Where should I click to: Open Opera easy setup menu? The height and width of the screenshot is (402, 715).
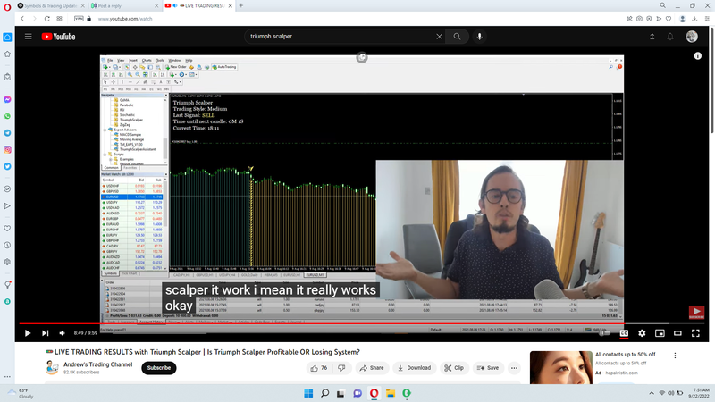tap(707, 19)
